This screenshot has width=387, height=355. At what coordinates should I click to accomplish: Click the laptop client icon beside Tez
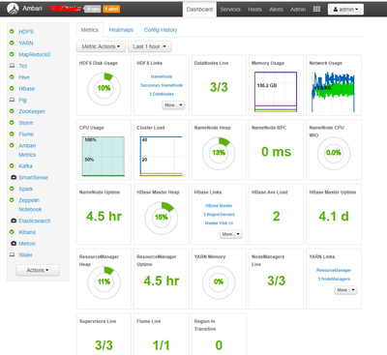pyautogui.click(x=12, y=66)
